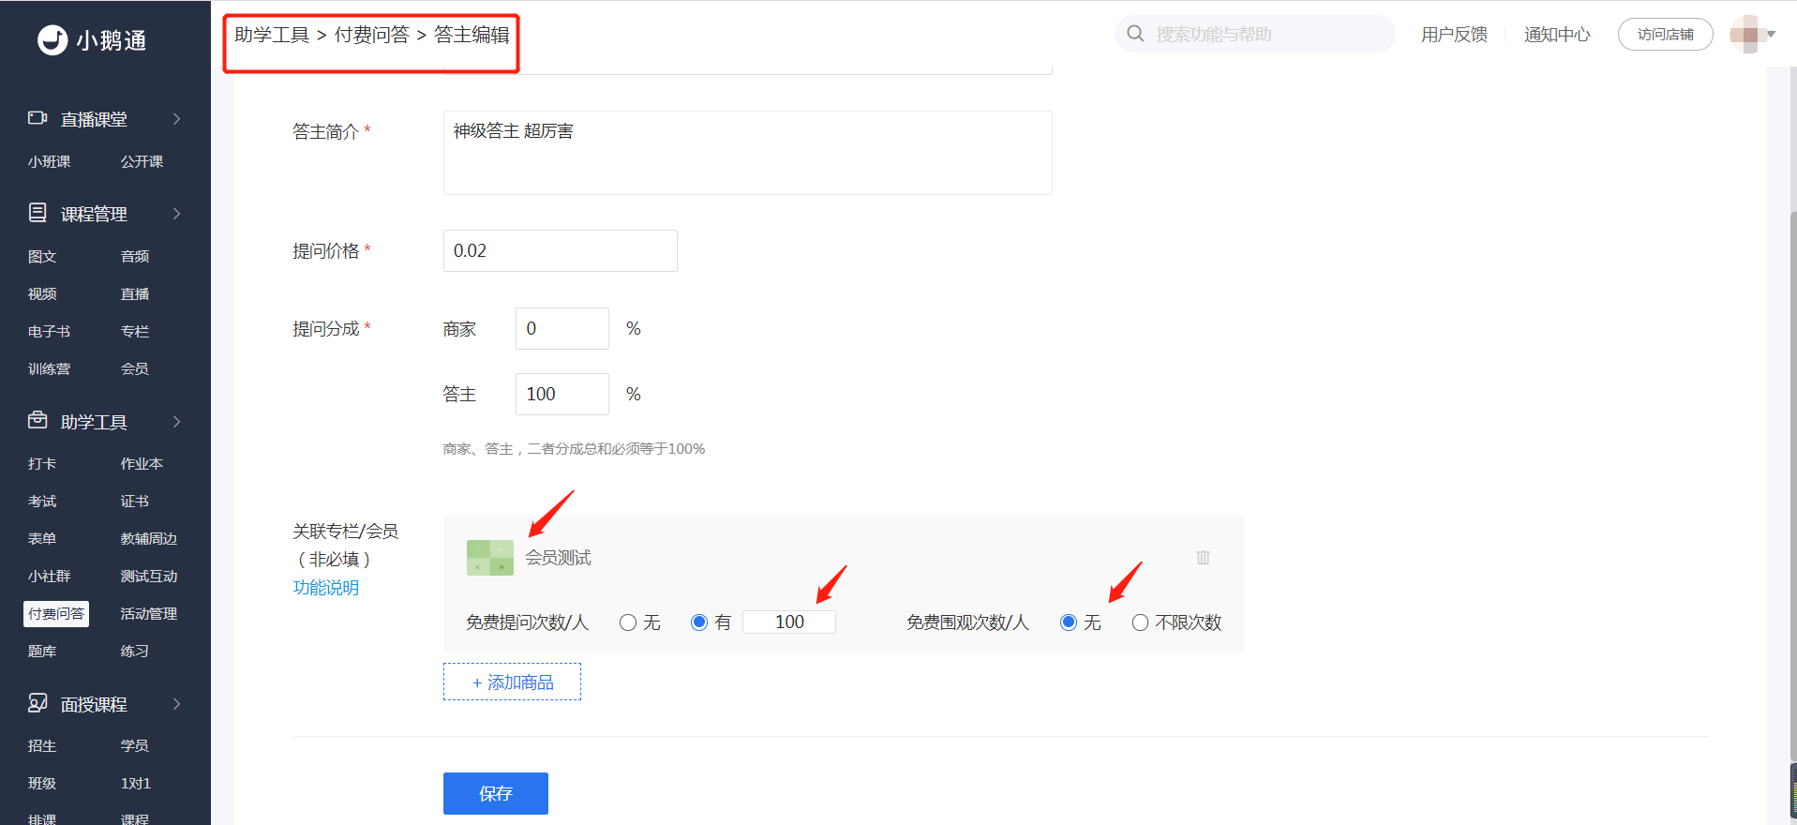
Task: Go to 助学工具 breadcrumb
Action: point(272,35)
